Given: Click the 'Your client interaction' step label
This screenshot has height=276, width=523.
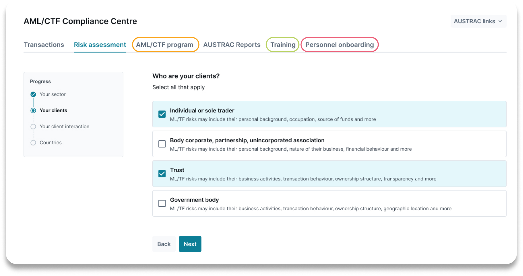Looking at the screenshot, I should pyautogui.click(x=64, y=127).
